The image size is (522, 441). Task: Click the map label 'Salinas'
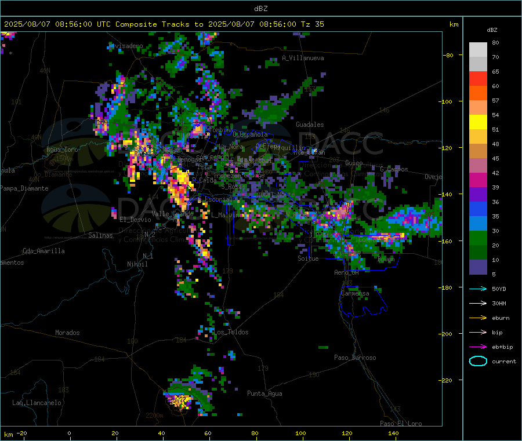[x=100, y=235]
